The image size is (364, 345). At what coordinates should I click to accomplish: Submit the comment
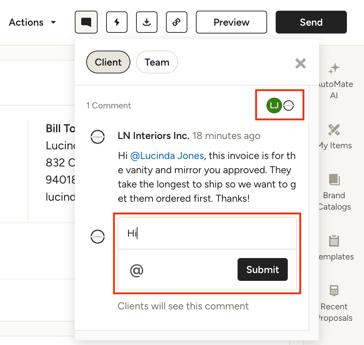[x=262, y=270]
